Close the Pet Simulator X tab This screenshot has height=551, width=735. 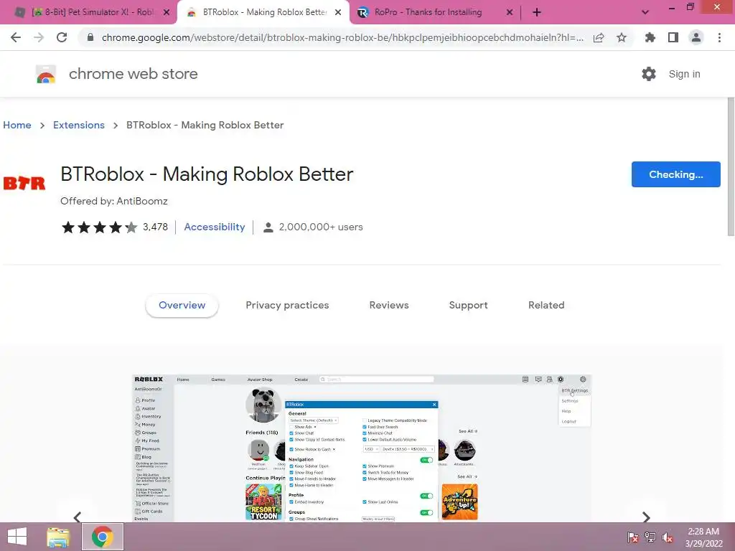pos(167,13)
